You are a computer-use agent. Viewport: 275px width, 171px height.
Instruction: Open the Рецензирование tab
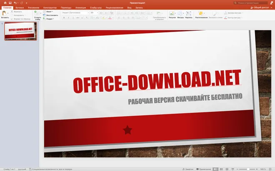click(x=114, y=8)
